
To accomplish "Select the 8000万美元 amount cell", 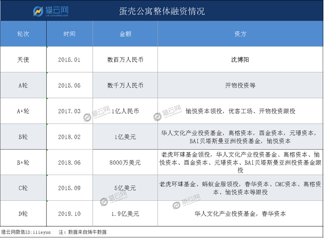I will click(125, 162).
